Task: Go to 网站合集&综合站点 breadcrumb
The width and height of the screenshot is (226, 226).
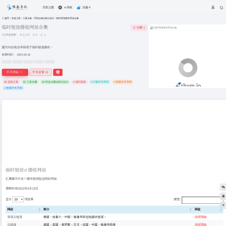Action: pos(44,18)
